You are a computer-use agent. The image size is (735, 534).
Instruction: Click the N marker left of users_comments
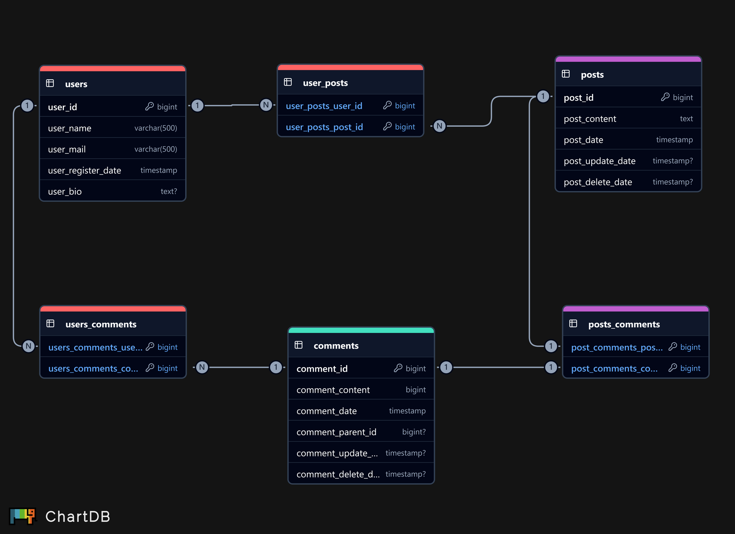(28, 346)
